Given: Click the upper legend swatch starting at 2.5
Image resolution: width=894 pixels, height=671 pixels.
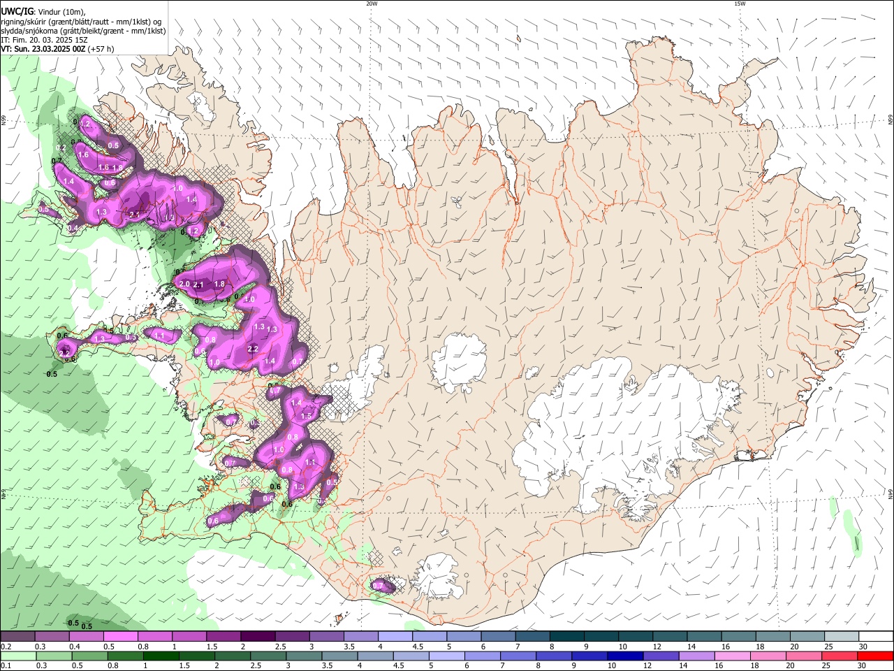Looking at the screenshot, I should [x=292, y=636].
